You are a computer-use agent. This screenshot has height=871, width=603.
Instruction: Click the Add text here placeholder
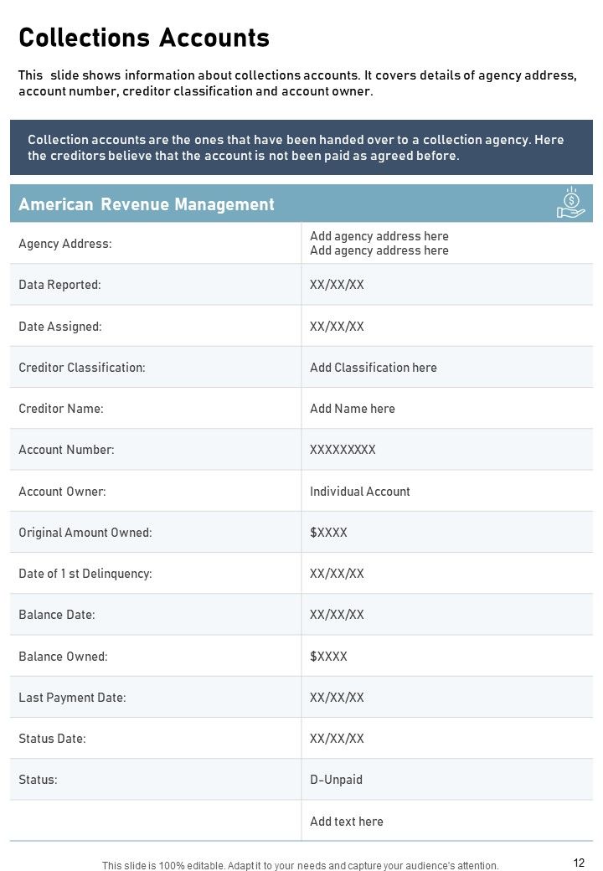(347, 821)
